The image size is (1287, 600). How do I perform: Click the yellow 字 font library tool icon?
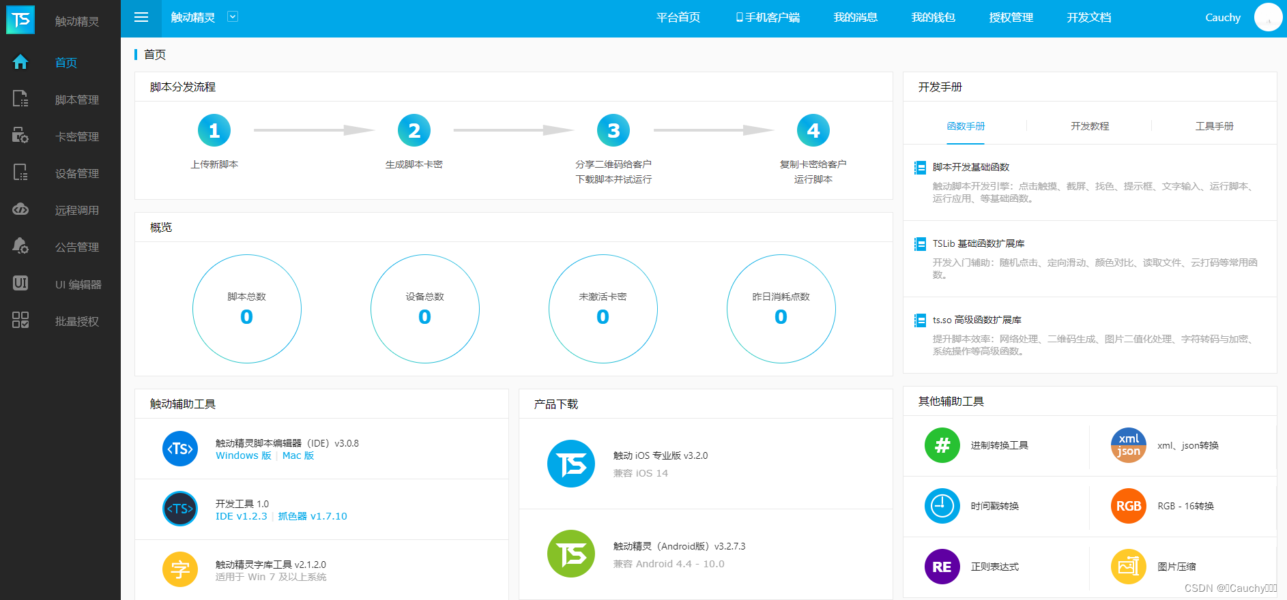pos(180,569)
